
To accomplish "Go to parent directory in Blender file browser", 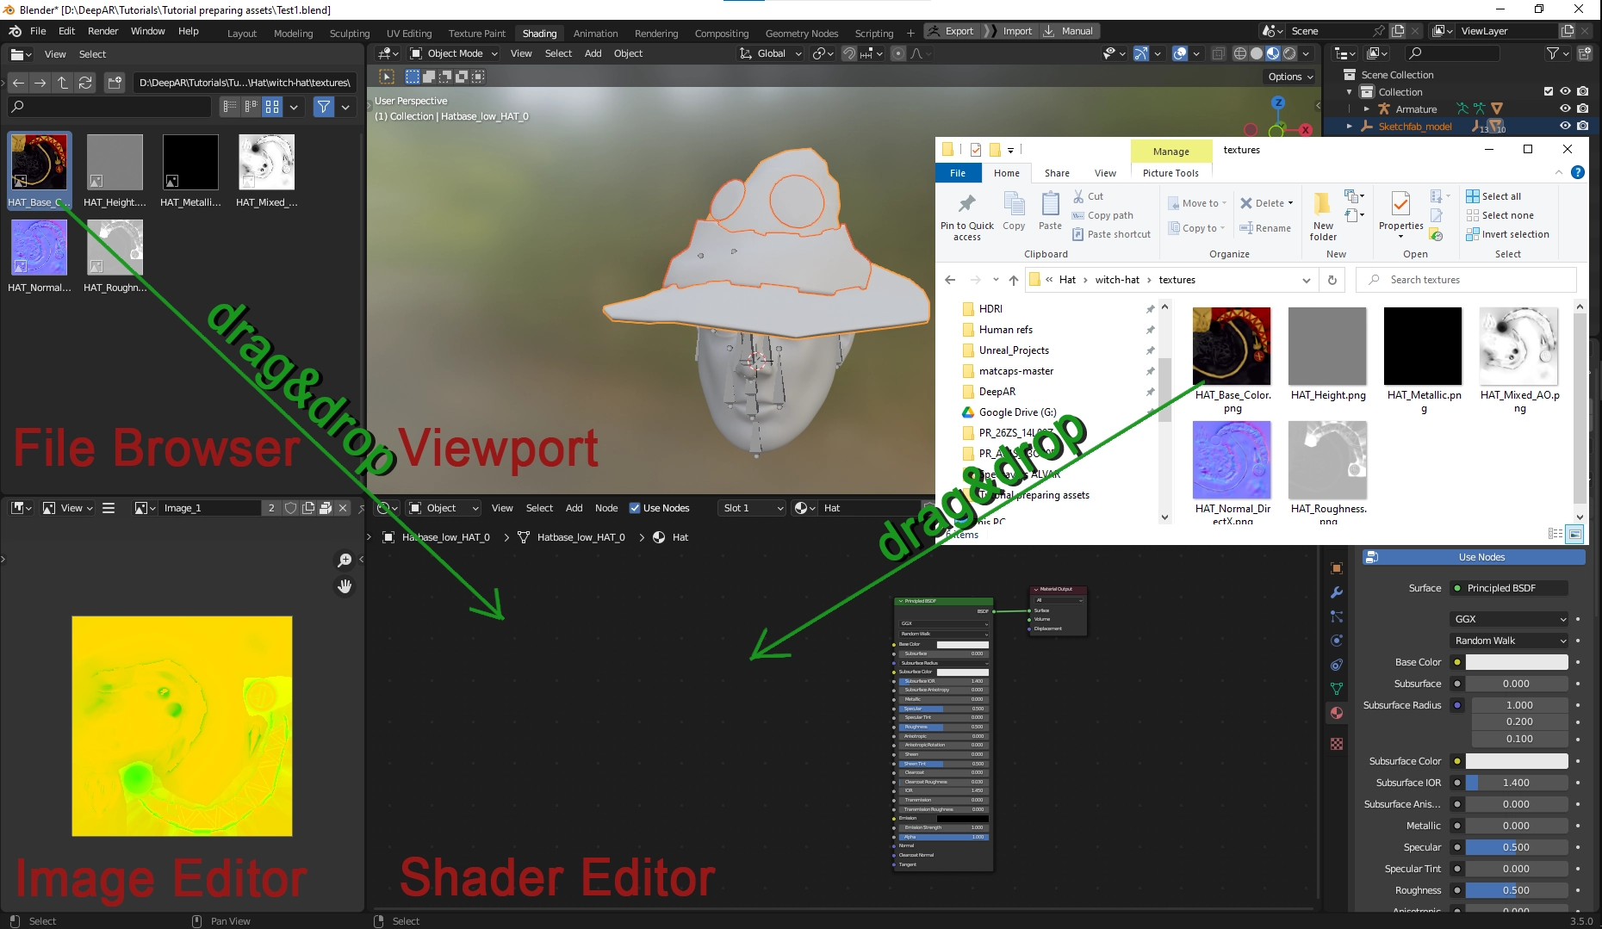I will (63, 83).
